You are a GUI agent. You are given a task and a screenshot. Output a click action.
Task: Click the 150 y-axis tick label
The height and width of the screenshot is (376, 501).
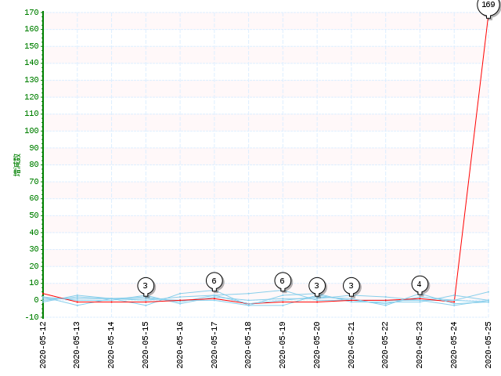point(31,46)
